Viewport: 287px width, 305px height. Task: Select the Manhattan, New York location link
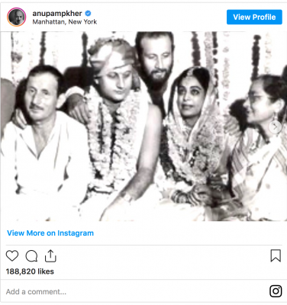tap(65, 22)
